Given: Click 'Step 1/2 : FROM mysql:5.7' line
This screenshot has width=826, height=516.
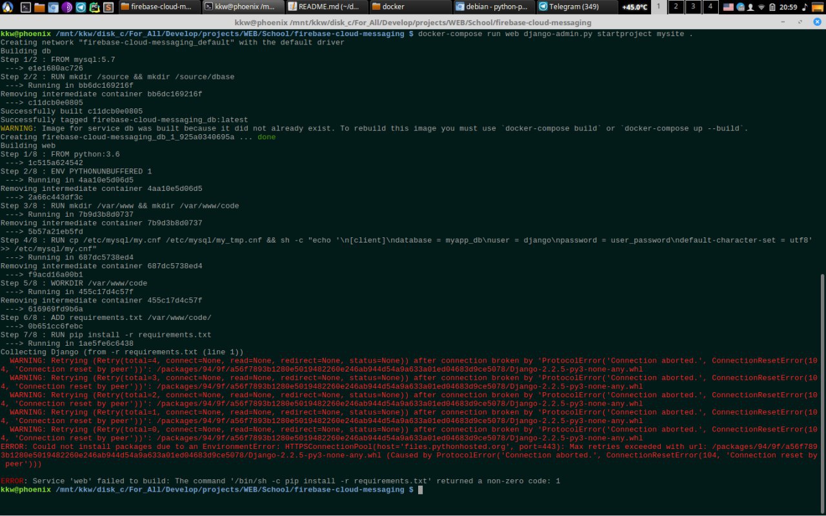Looking at the screenshot, I should [x=57, y=59].
